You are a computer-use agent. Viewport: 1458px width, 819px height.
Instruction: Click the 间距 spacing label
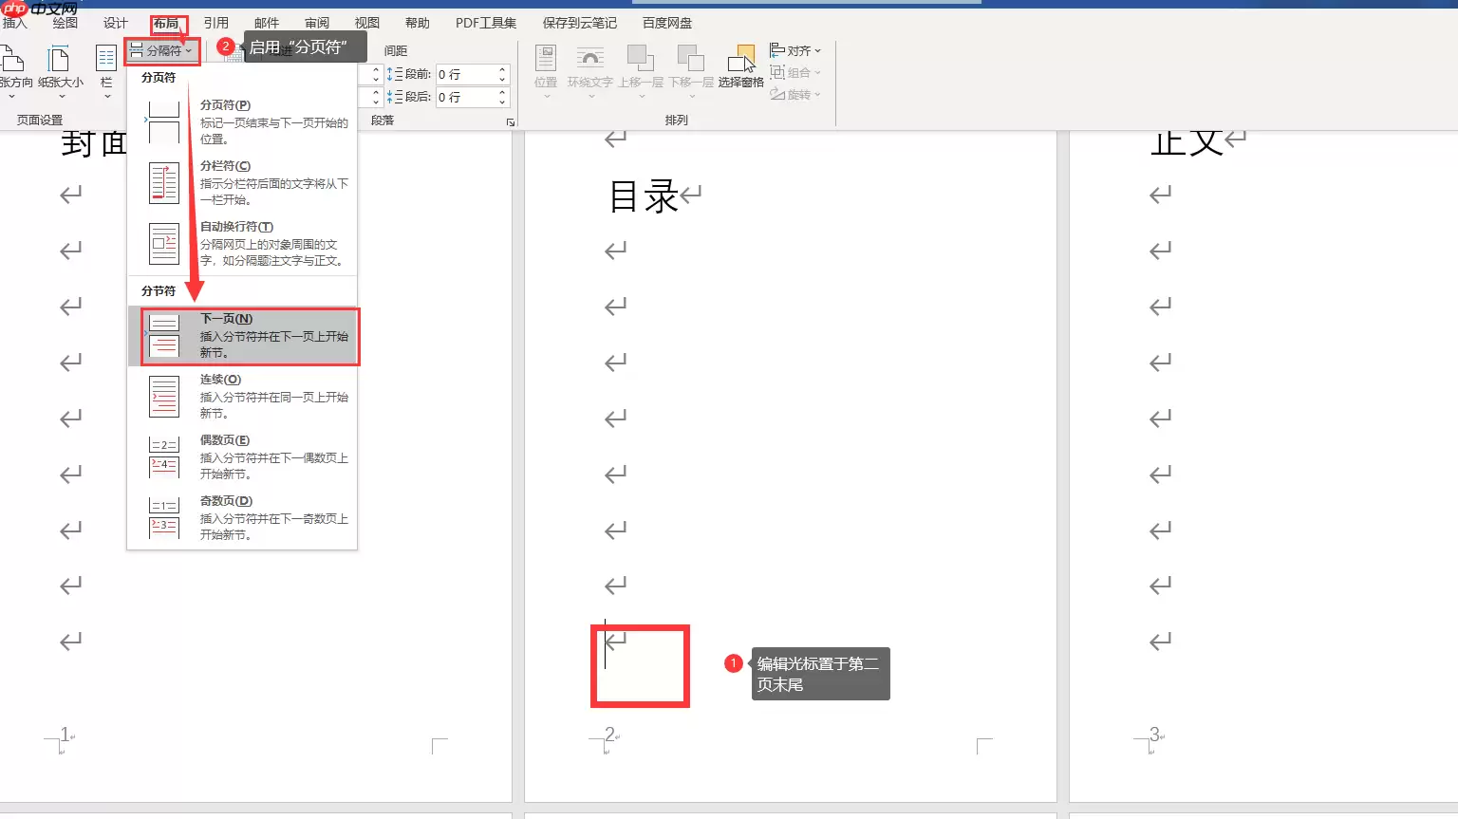[396, 50]
